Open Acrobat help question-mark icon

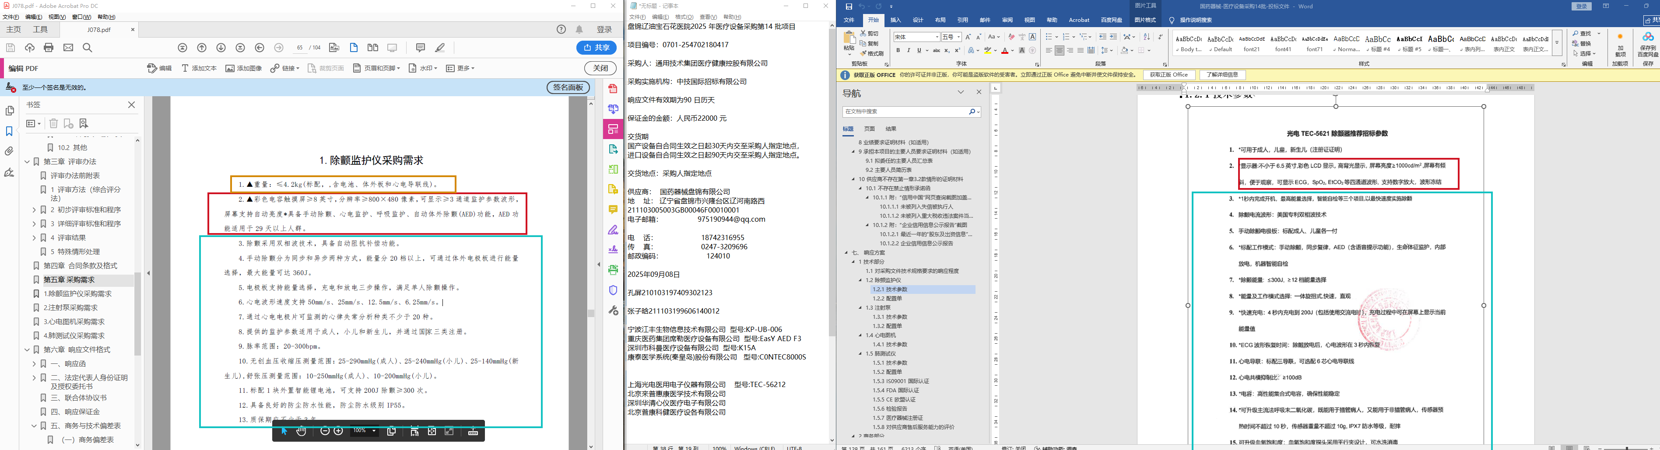click(561, 30)
